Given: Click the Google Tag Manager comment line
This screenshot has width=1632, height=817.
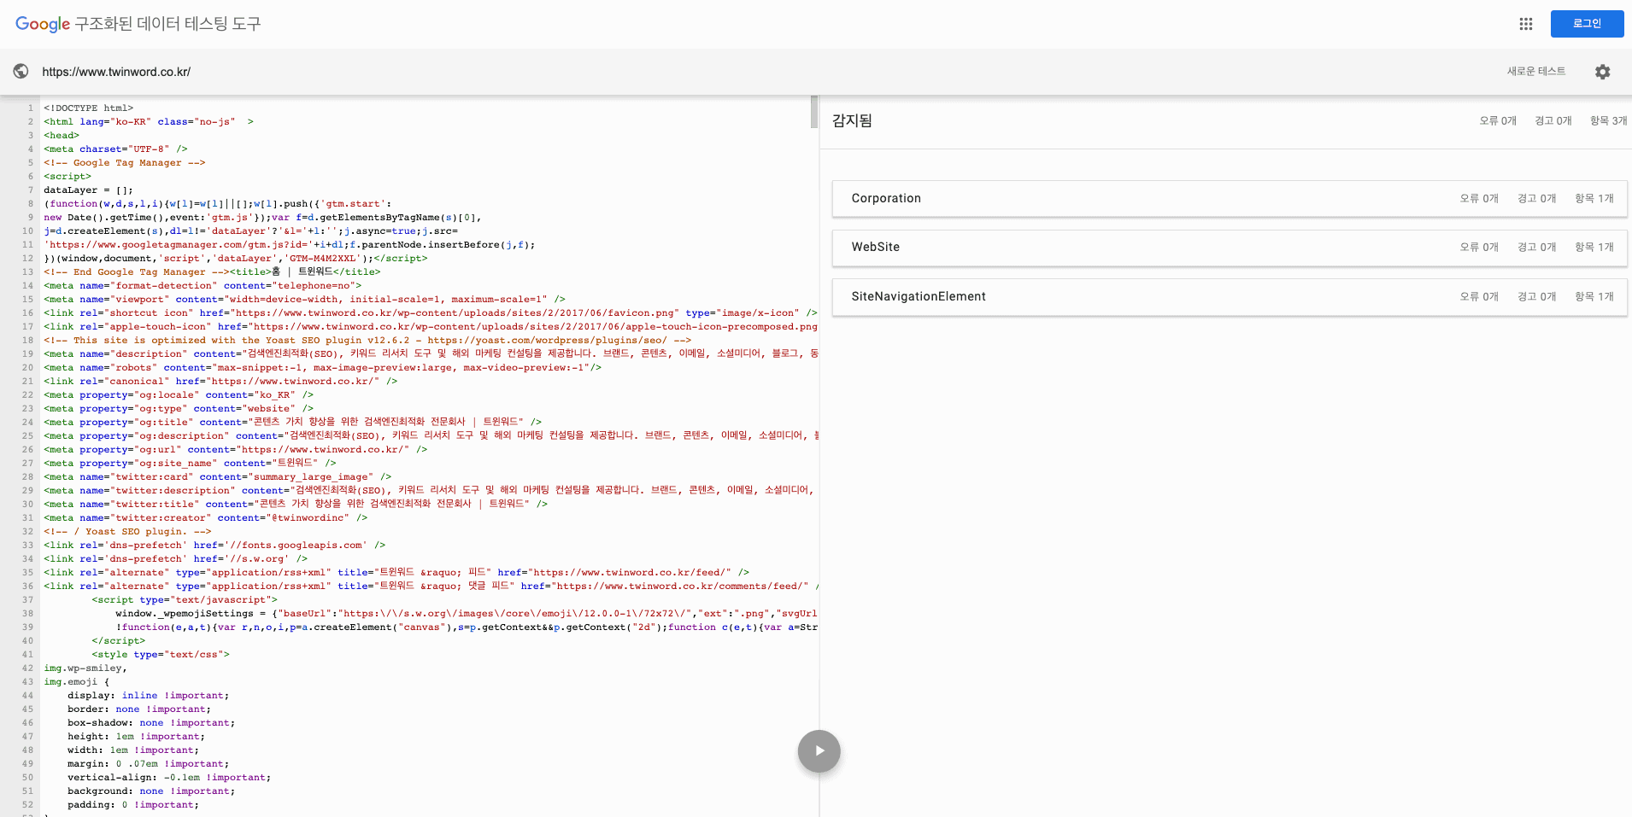Looking at the screenshot, I should pyautogui.click(x=125, y=163).
